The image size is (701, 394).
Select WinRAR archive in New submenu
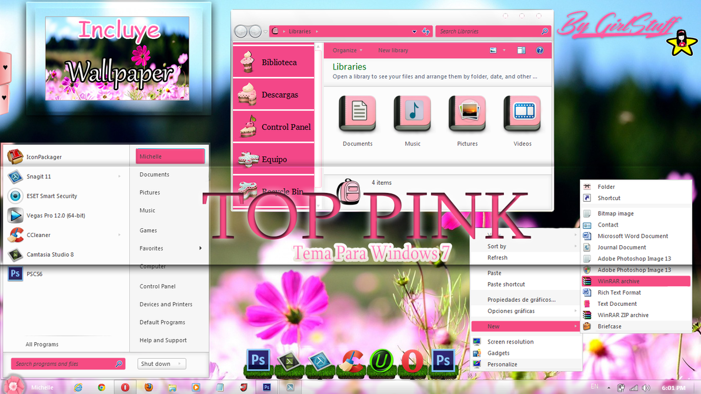click(x=636, y=281)
